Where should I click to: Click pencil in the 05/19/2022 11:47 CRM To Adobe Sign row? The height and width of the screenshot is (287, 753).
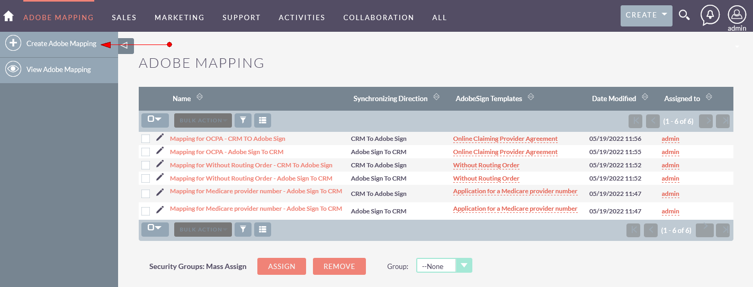pos(160,192)
